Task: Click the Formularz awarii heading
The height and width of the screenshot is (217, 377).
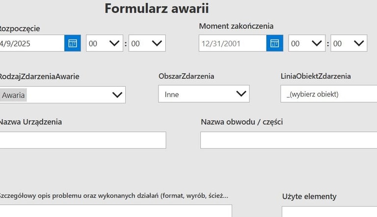Action: pos(157,8)
